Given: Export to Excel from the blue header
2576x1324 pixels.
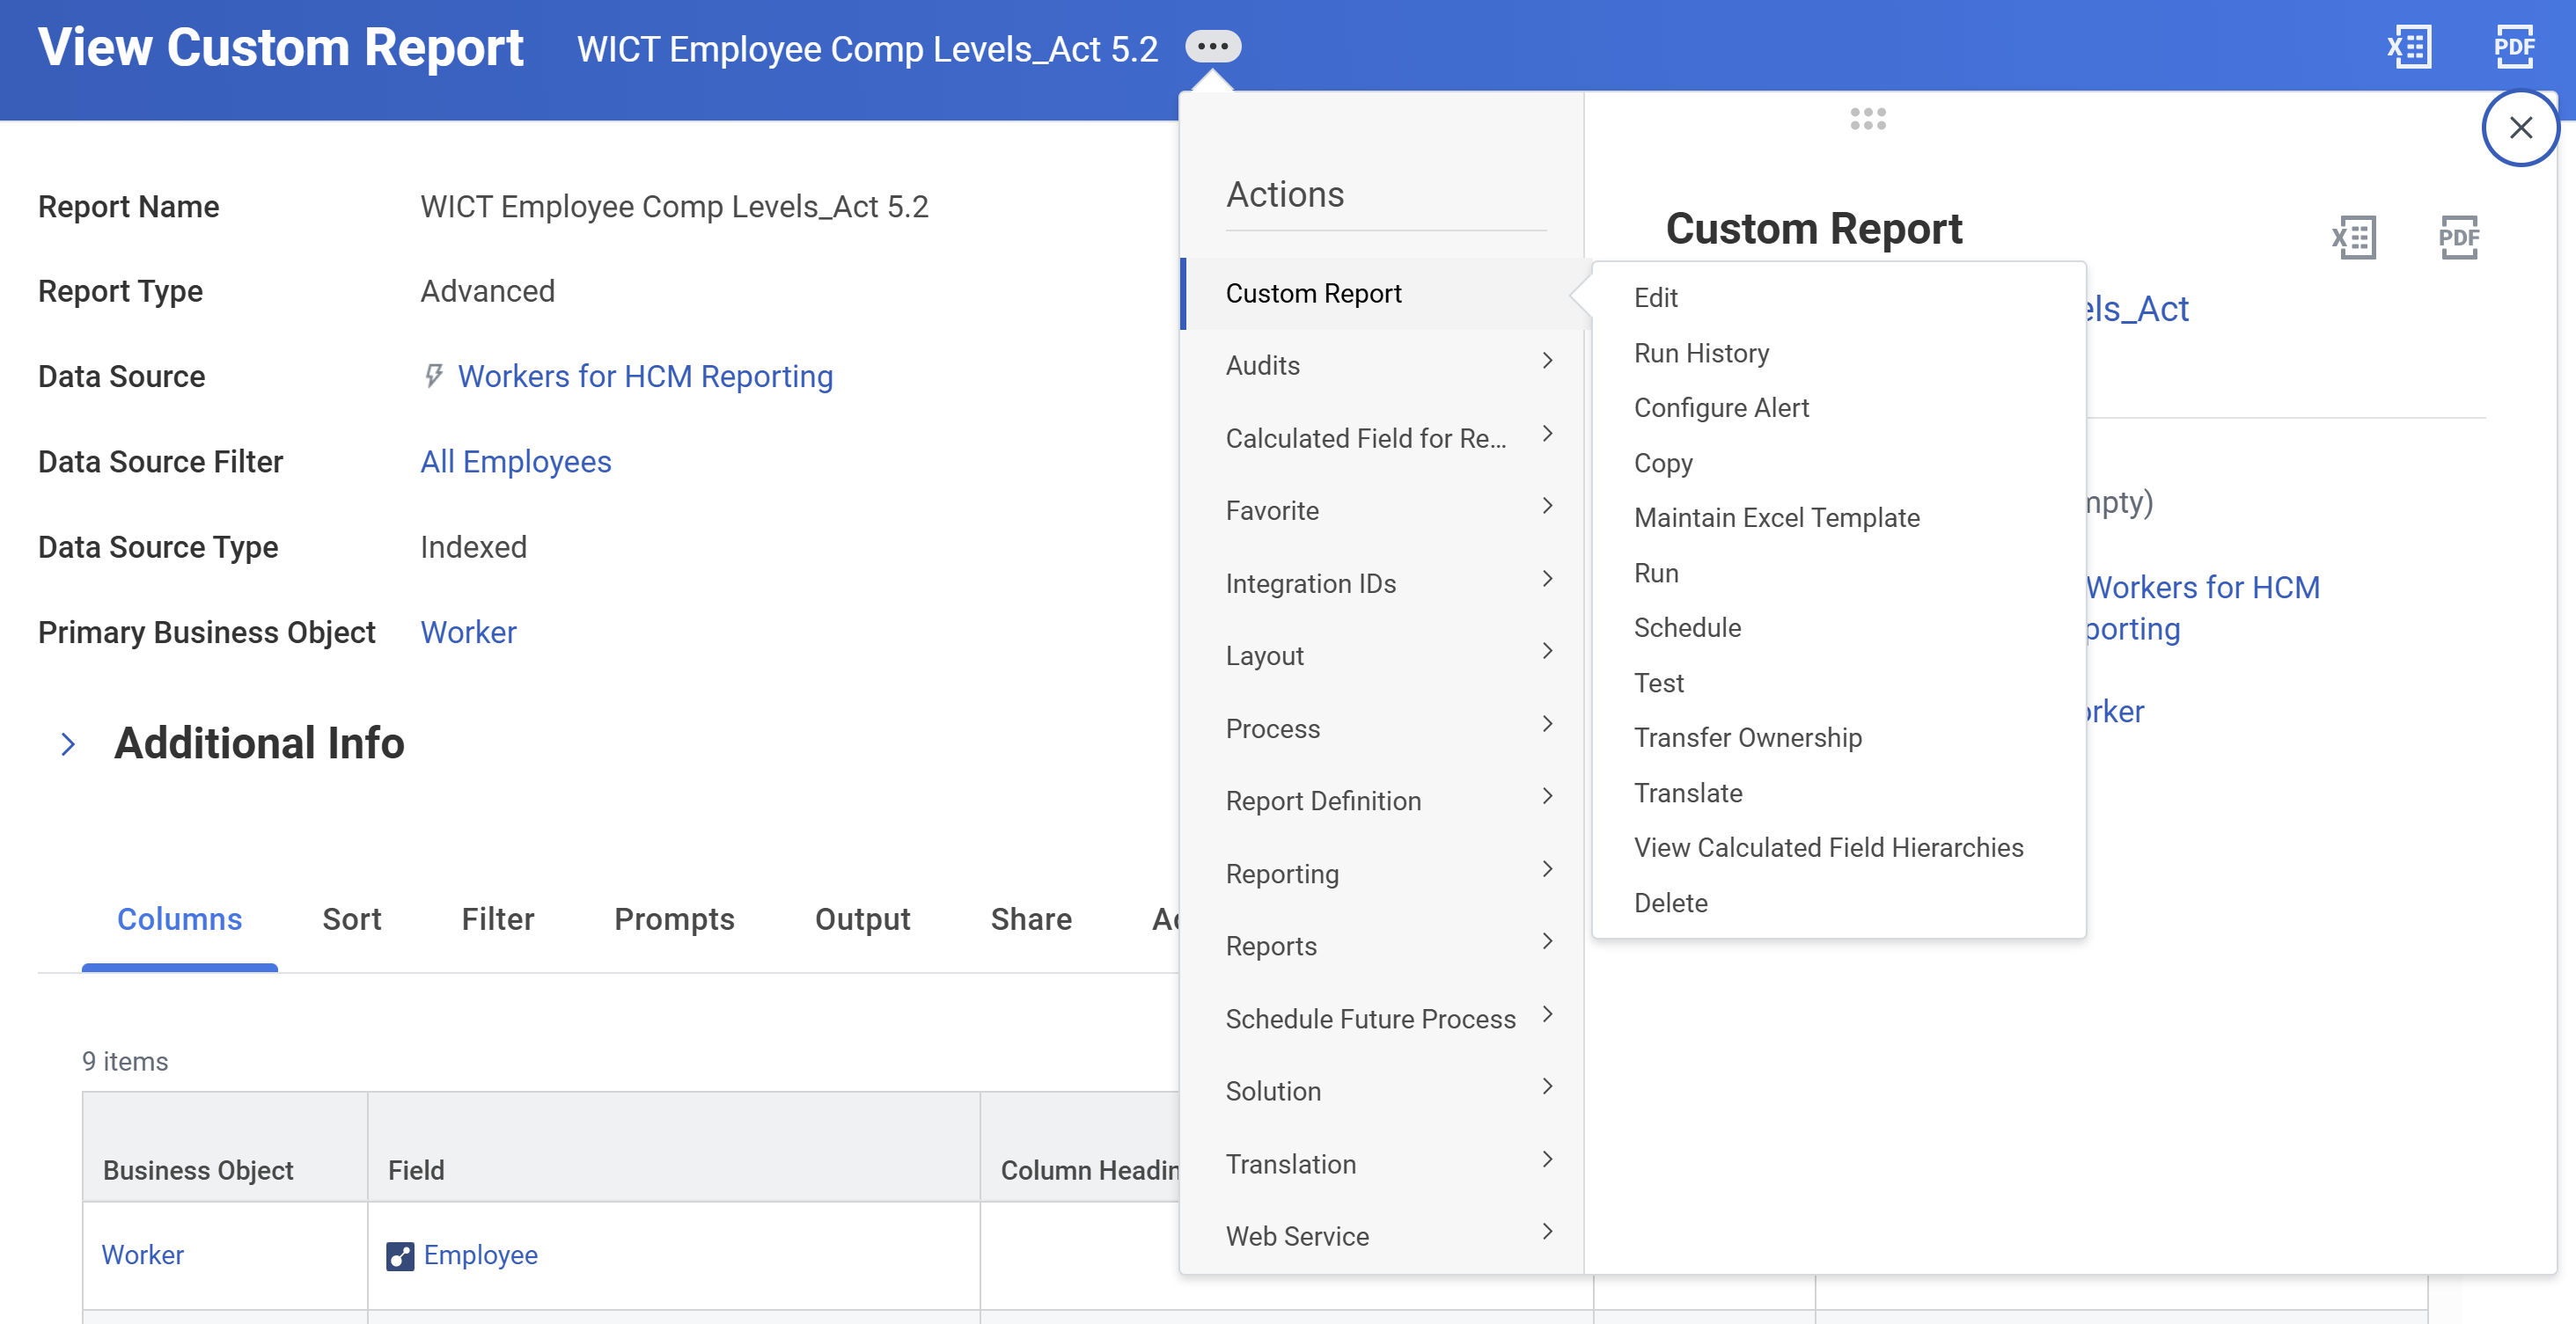Looking at the screenshot, I should [2409, 47].
